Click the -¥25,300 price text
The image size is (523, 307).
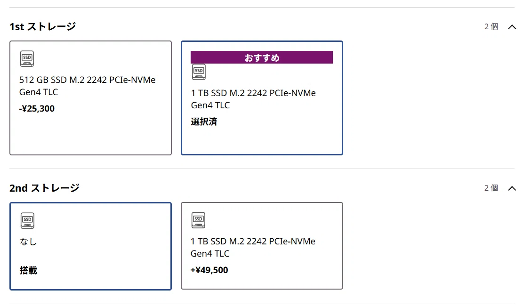click(37, 108)
